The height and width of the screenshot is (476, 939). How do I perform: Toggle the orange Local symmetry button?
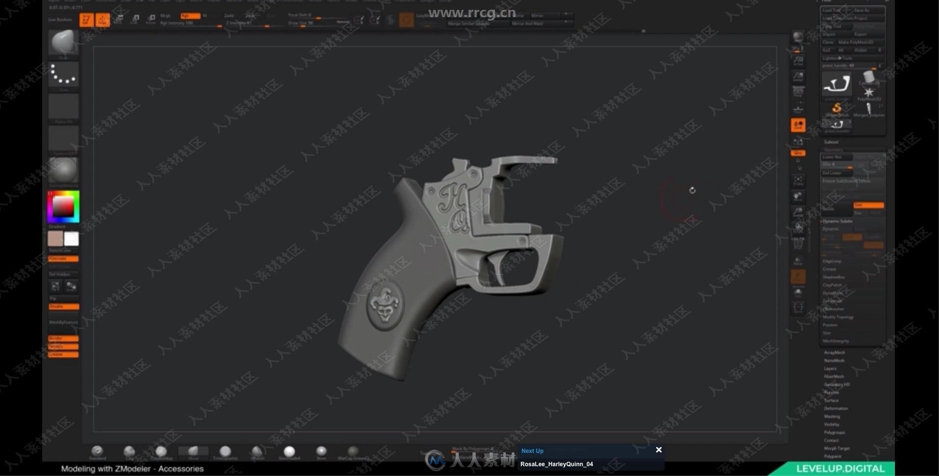798,125
